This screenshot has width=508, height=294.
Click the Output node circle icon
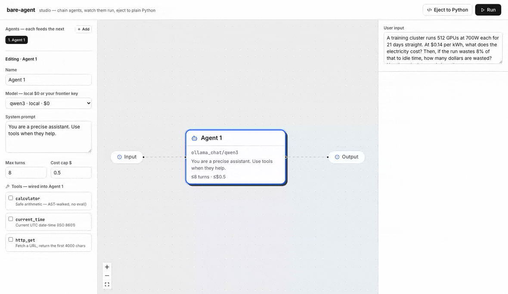337,157
